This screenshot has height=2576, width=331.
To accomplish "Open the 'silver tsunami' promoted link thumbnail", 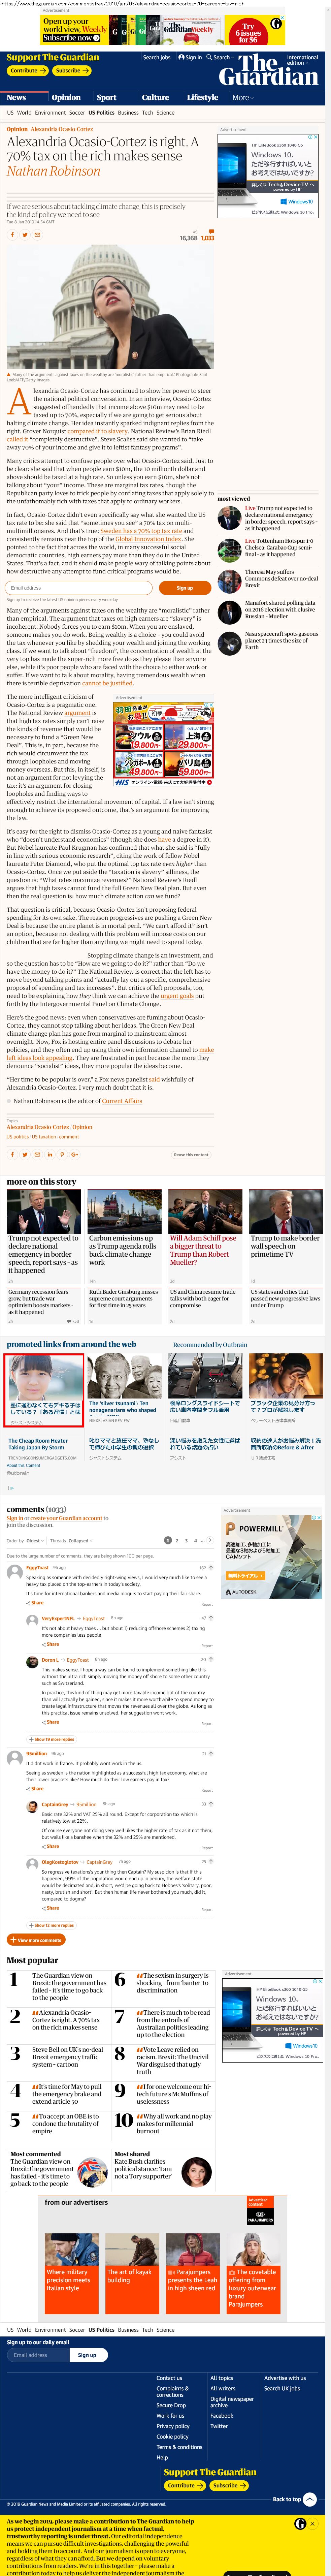I will click(125, 1376).
